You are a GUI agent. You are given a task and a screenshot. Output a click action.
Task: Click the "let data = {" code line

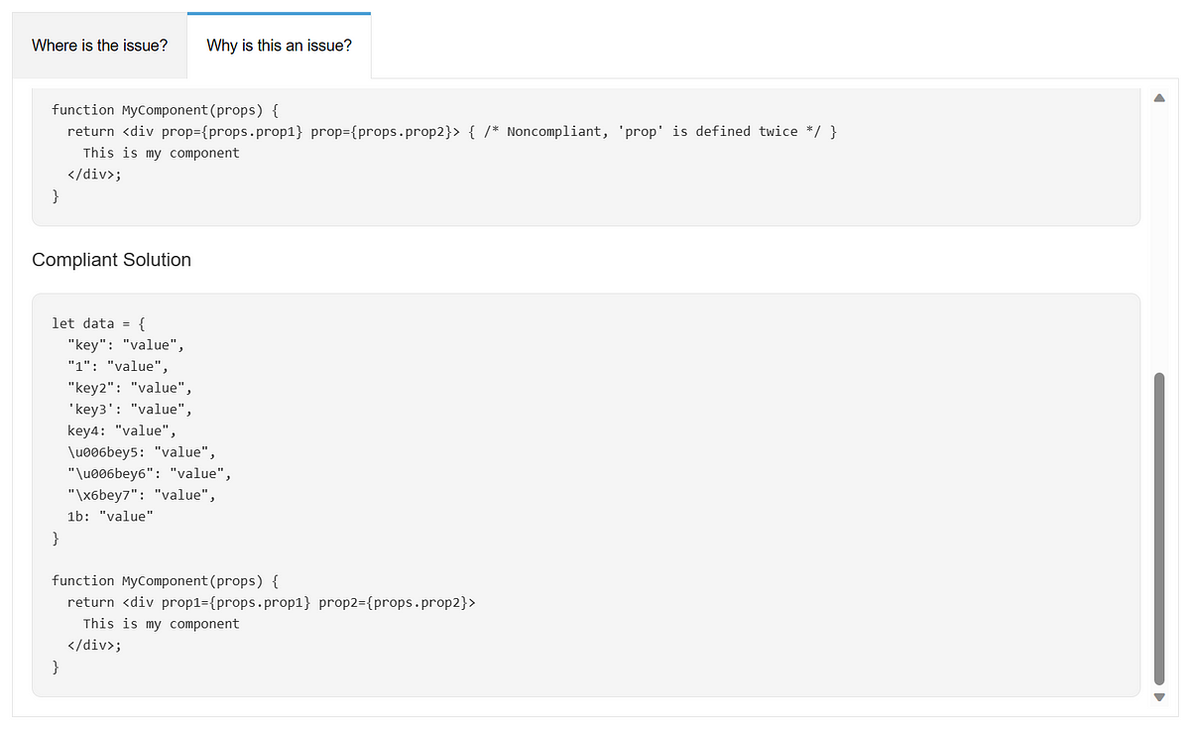[x=100, y=323]
